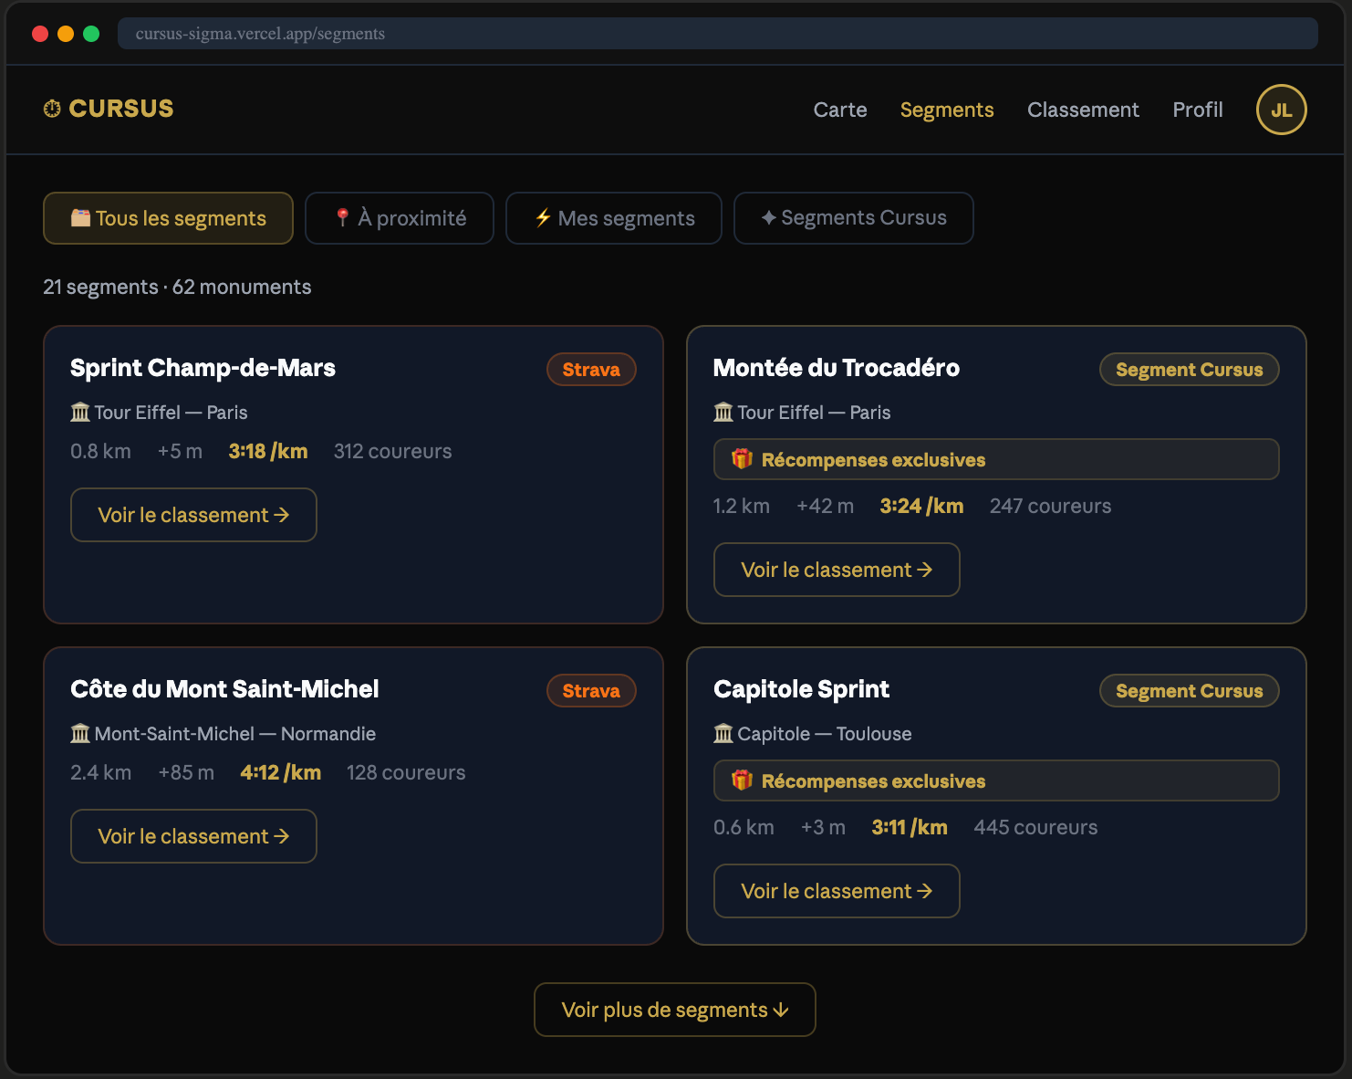Open the Sprint Champ-de-Mars title
Image resolution: width=1352 pixels, height=1079 pixels.
tap(203, 368)
